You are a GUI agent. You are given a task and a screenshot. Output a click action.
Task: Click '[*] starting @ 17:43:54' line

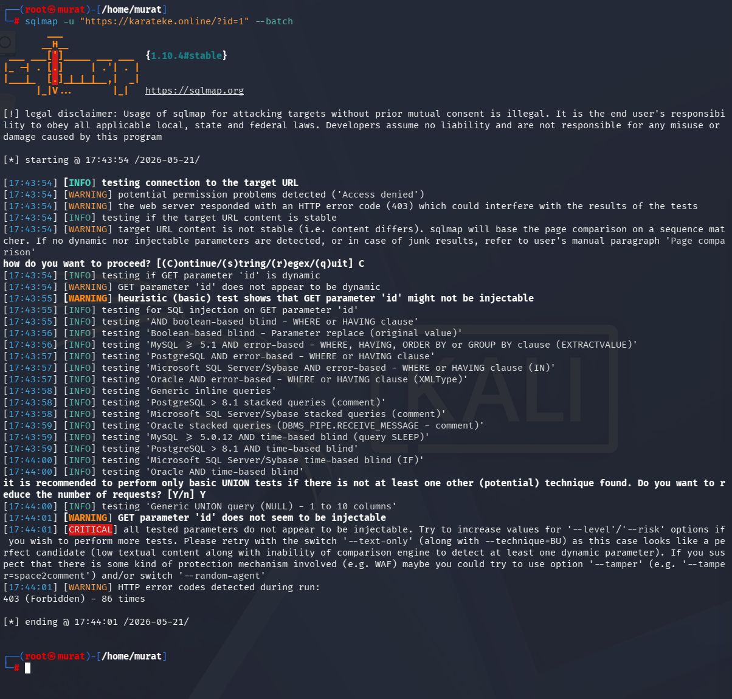tap(102, 160)
